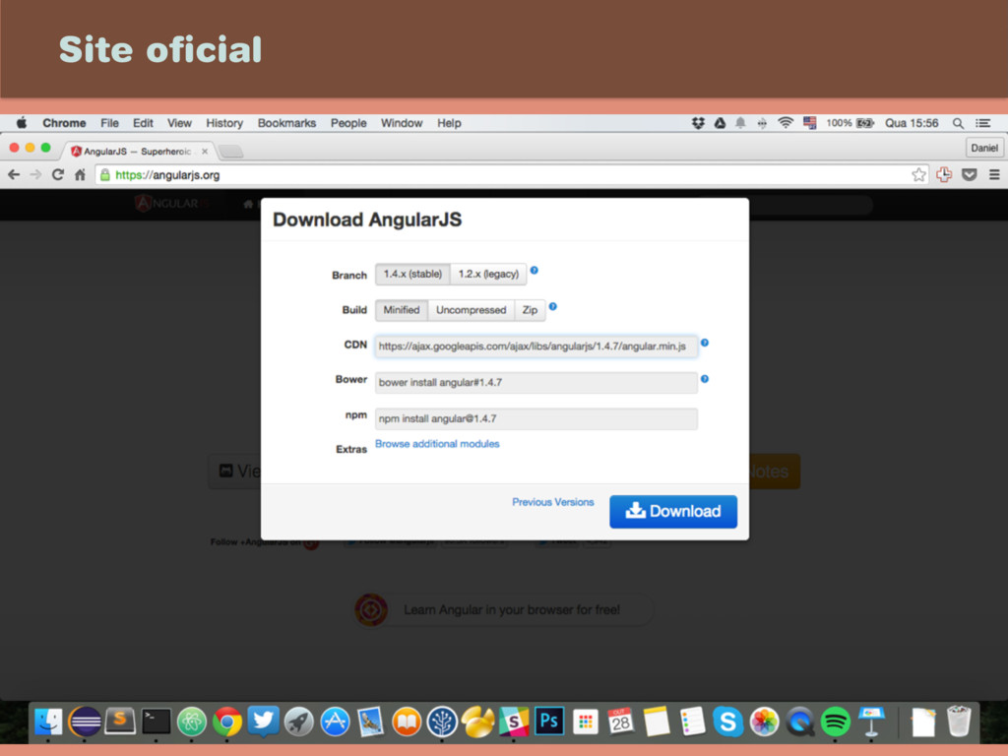Click the battery 100% status
Viewport: 1008px width, 756px height.
(x=850, y=123)
